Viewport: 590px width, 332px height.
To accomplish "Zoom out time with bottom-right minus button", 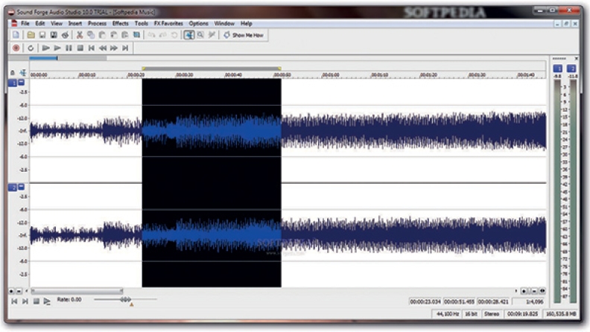I will [x=534, y=291].
